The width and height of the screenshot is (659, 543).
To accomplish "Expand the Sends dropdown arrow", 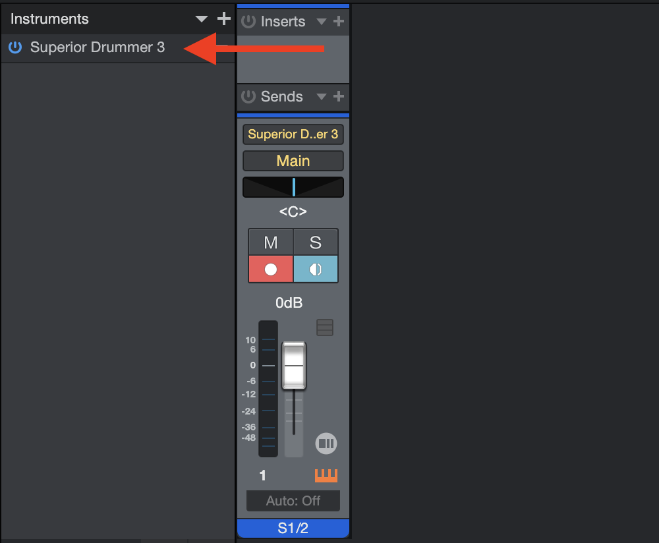I will (321, 97).
